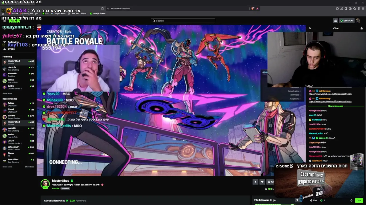Open LiorsLife channel in Following list

coord(18,68)
